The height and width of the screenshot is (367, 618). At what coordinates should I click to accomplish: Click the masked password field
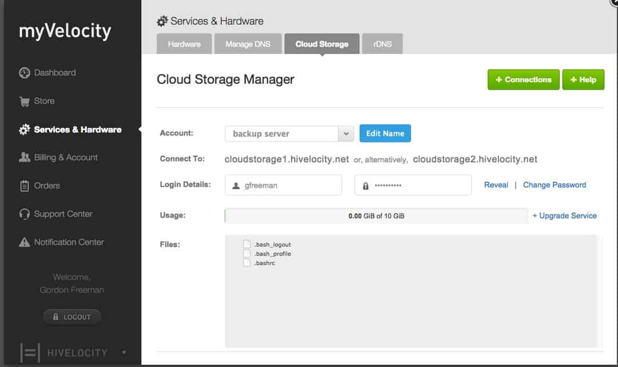(413, 185)
